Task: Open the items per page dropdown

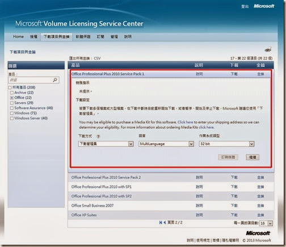Action: pyautogui.click(x=266, y=223)
